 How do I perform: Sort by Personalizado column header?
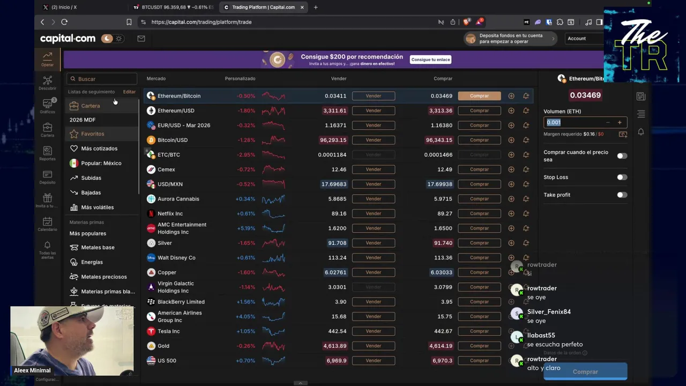pos(240,78)
